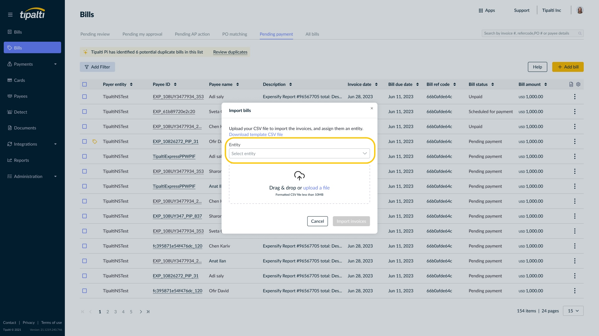Switch to PO matching tab
Viewport: 599px width, 336px height.
[234, 34]
